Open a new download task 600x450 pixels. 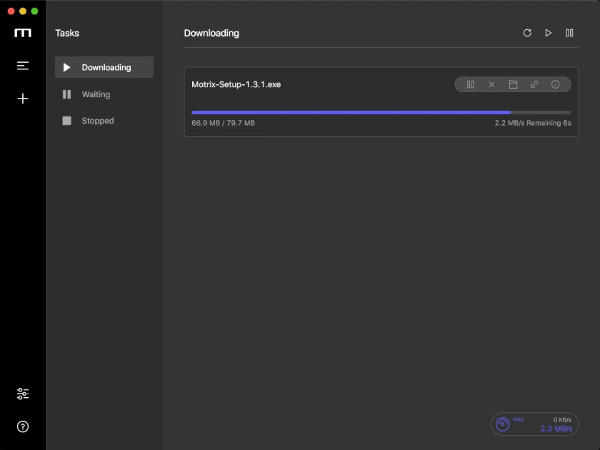click(x=22, y=98)
